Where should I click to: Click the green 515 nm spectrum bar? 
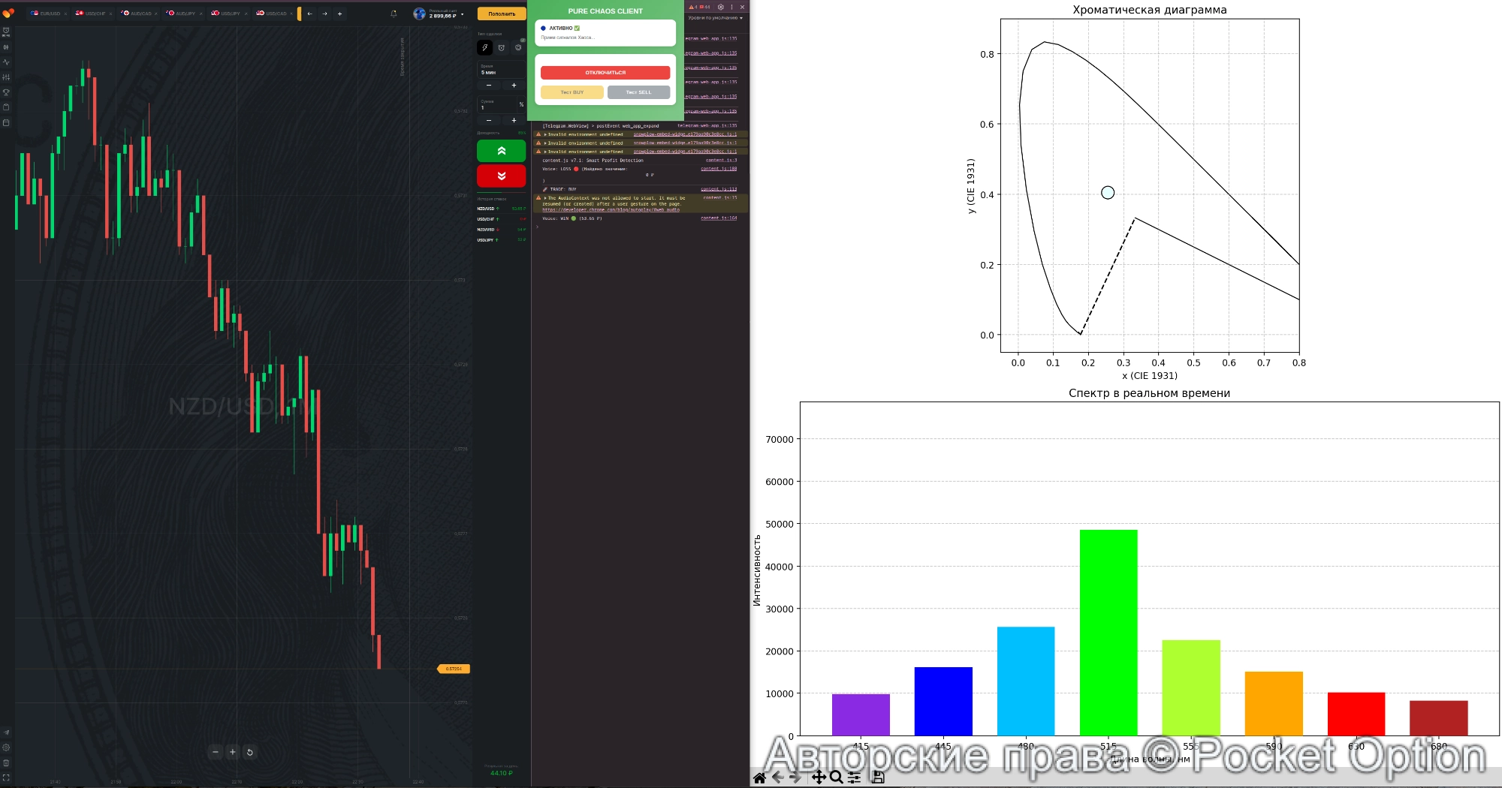point(1108,632)
